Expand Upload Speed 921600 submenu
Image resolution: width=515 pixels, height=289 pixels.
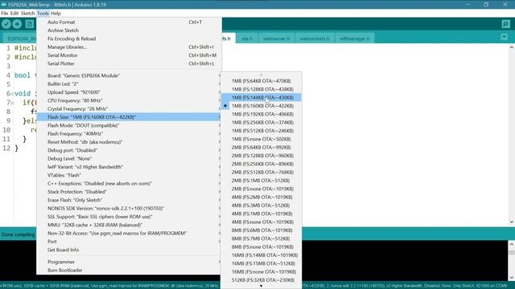pos(129,92)
